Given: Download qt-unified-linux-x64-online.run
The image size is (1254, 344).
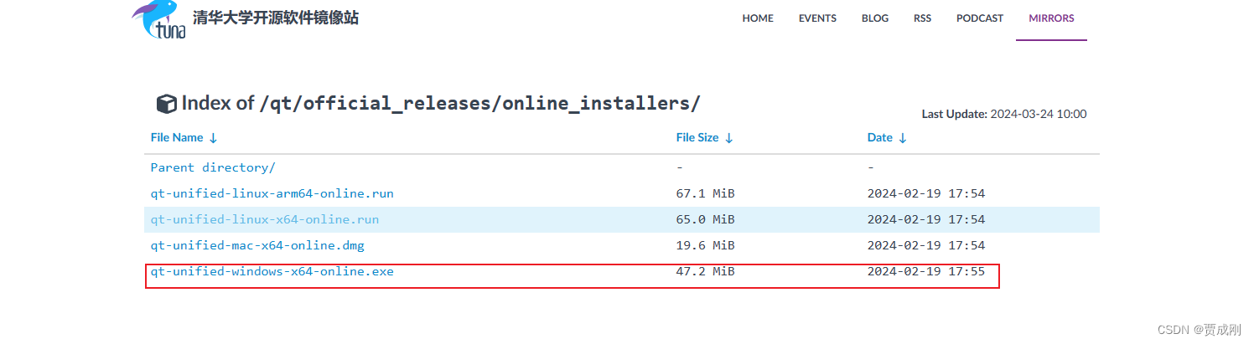Looking at the screenshot, I should pos(265,219).
